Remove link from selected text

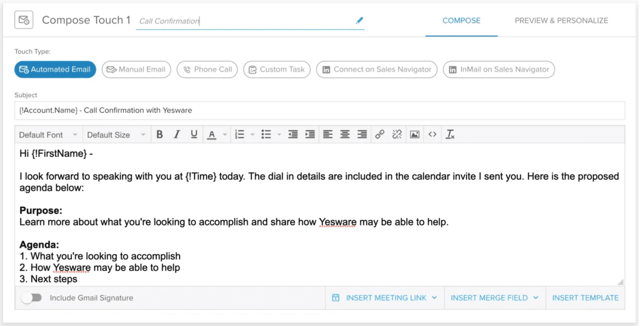tap(397, 134)
